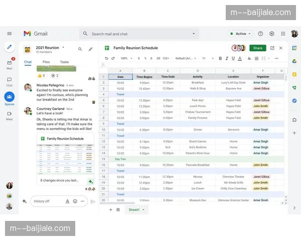Open the 100% zoom dropdown

click(x=125, y=58)
